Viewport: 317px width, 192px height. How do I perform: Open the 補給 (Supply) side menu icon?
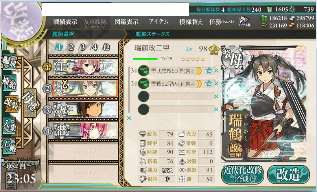[9, 83]
